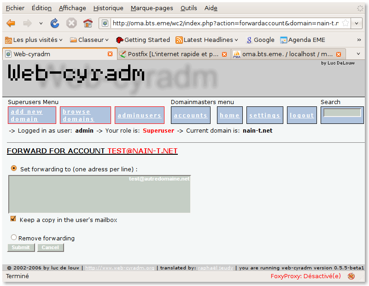Open the browse domains link
The image size is (369, 286).
tap(85, 115)
